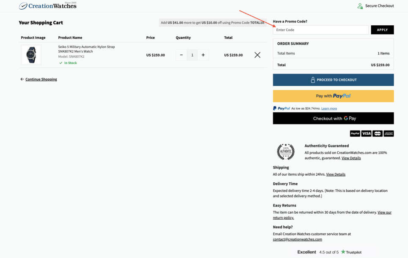
Task: Click the Secure Checkout lock icon
Action: tap(360, 6)
